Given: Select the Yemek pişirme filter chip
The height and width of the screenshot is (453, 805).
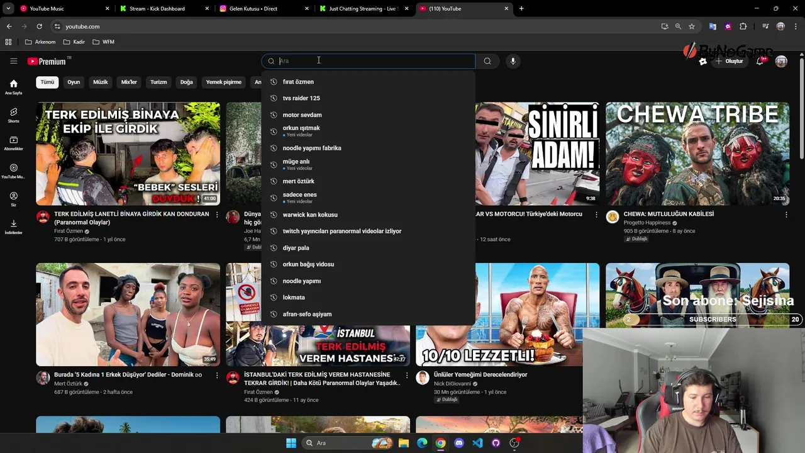Looking at the screenshot, I should (x=224, y=82).
